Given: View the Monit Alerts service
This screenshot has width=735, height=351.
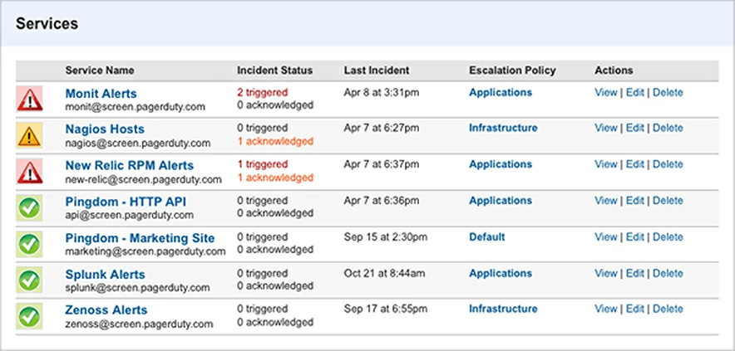Looking at the screenshot, I should pos(605,92).
